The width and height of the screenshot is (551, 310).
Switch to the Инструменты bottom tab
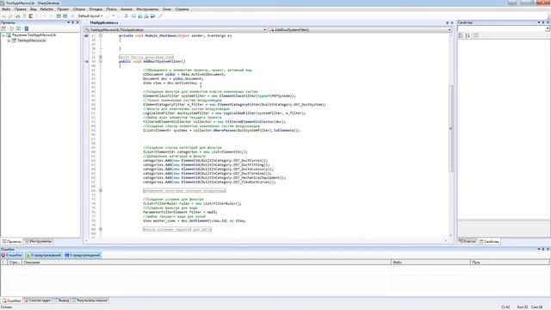point(38,242)
